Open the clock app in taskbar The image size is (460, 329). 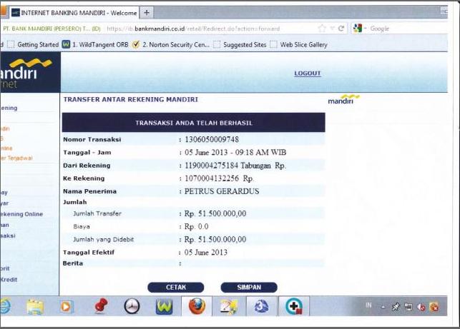(x=132, y=307)
